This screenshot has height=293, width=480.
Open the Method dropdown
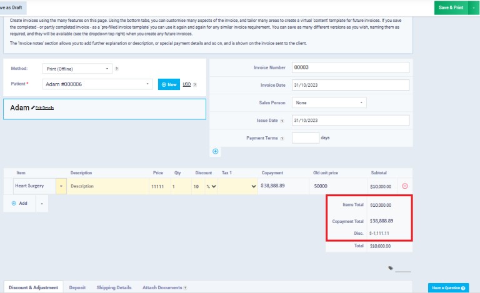77,69
